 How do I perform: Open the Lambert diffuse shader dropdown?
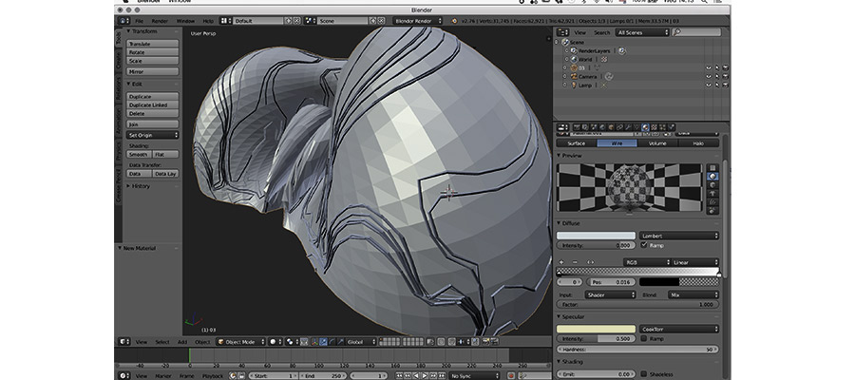679,236
